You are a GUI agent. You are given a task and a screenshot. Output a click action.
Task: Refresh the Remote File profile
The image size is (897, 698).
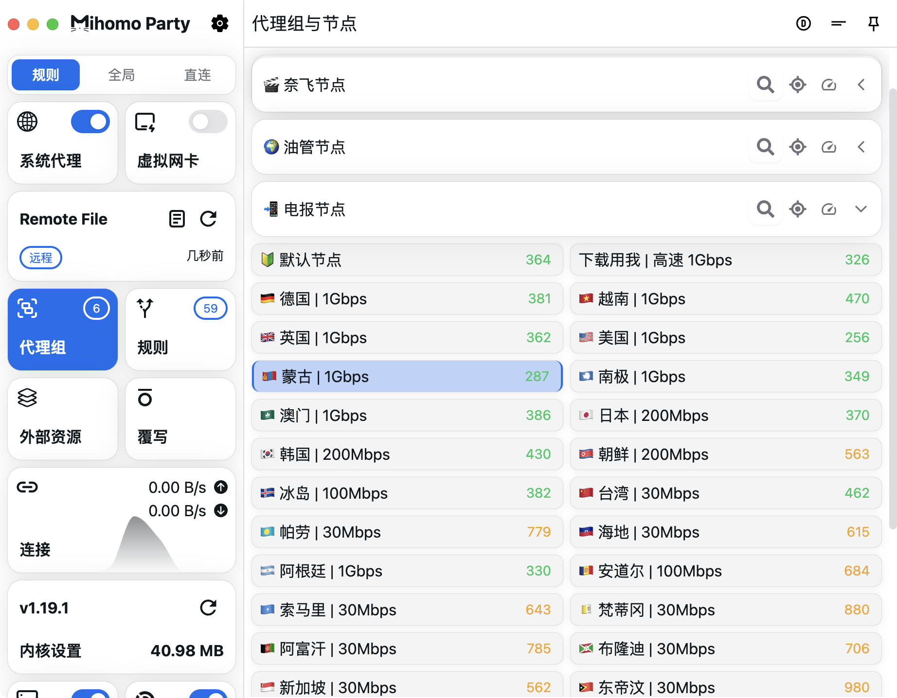208,219
